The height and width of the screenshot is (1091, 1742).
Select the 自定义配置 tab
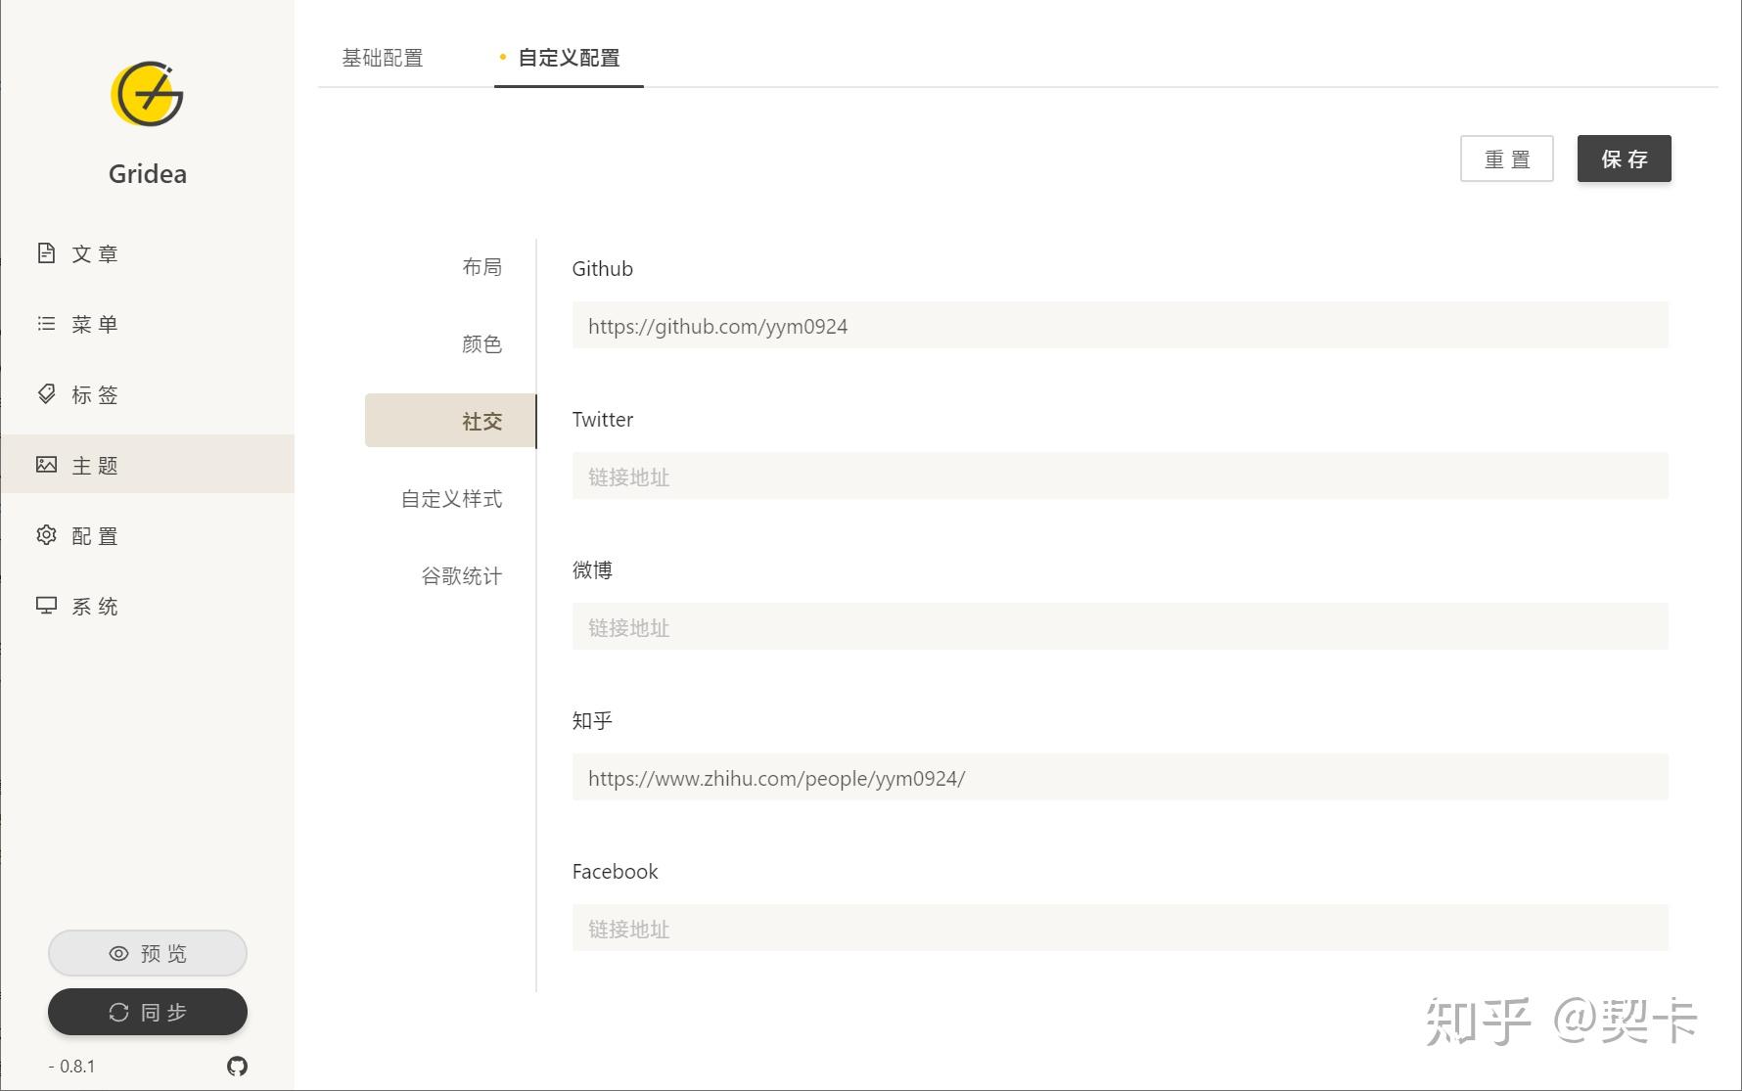(569, 58)
